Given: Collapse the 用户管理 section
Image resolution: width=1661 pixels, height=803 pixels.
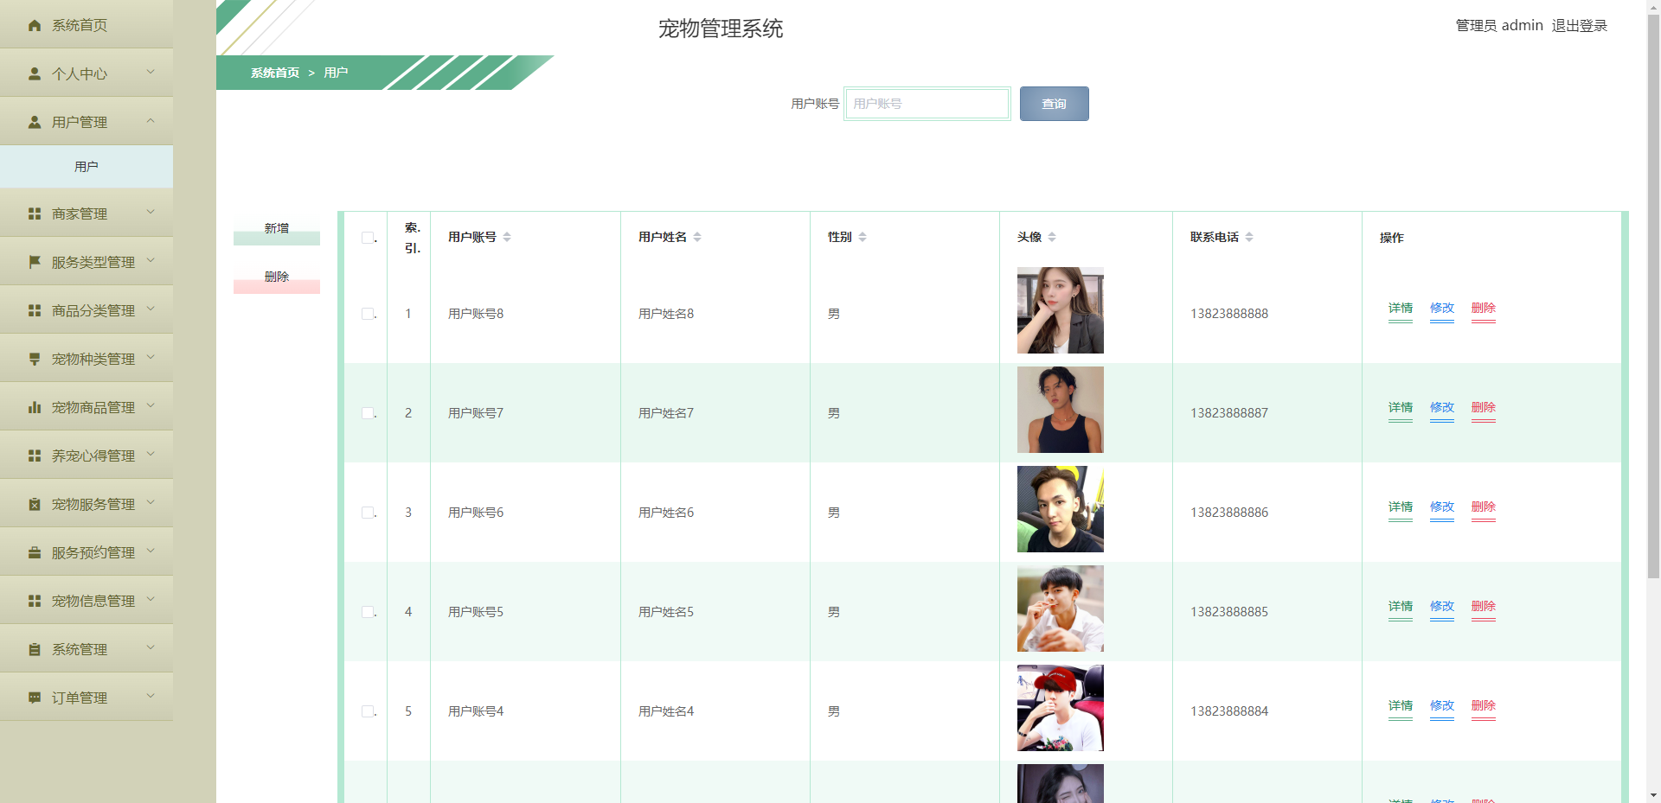Looking at the screenshot, I should (87, 121).
